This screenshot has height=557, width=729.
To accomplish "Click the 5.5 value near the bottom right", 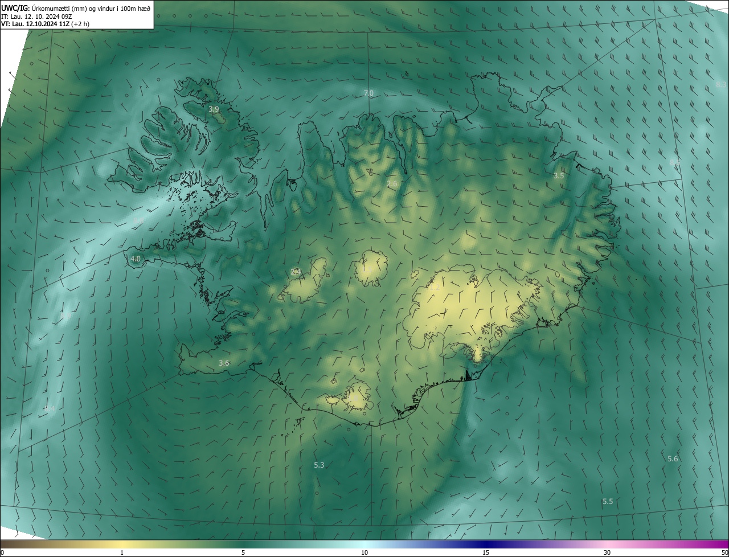I will click(x=608, y=502).
